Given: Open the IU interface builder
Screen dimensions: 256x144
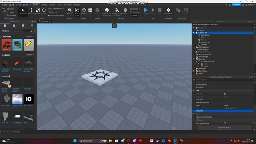Looking at the screenshot, I should pyautogui.click(x=90, y=11).
